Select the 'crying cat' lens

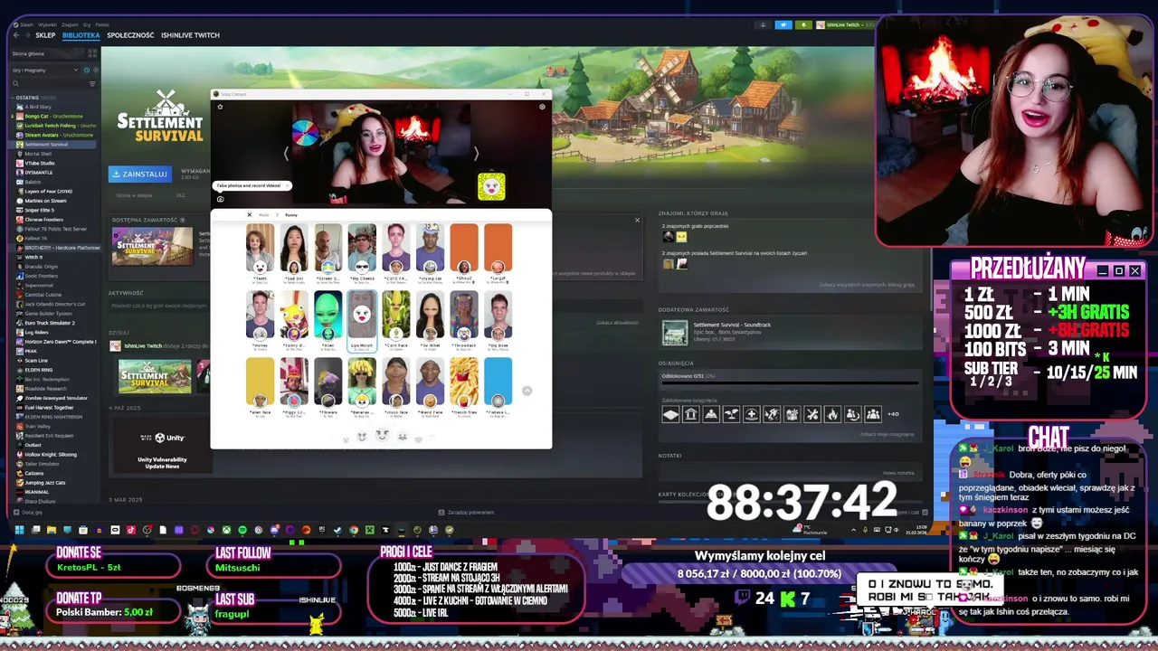click(x=430, y=249)
